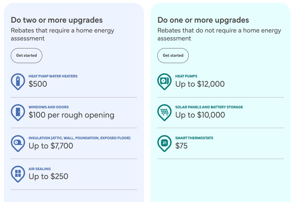Open the Windows and Doors label
This screenshot has width=293, height=202.
[49, 107]
